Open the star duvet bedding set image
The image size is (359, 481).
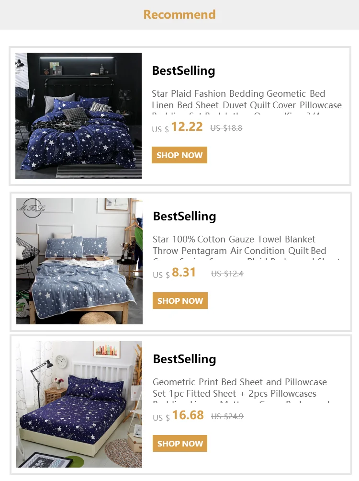(x=79, y=115)
